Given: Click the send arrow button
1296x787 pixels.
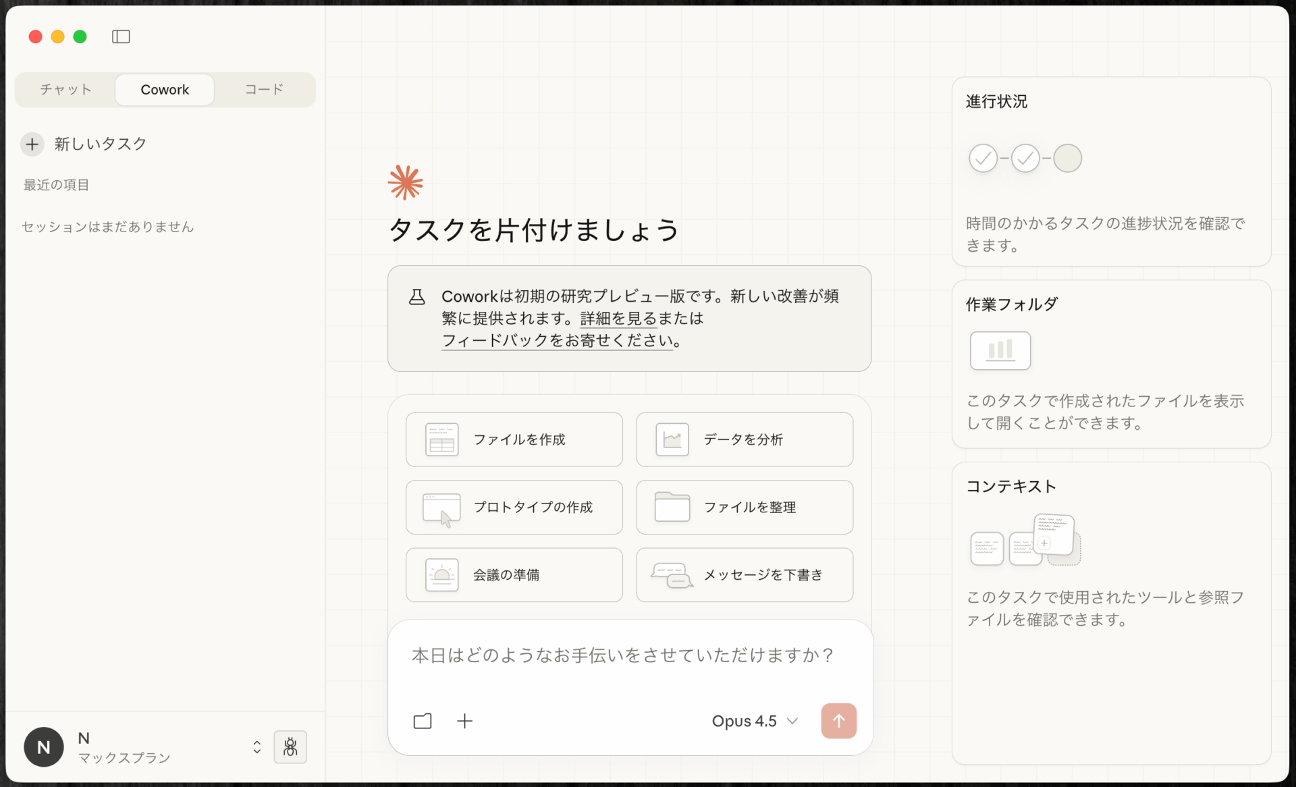Looking at the screenshot, I should (x=838, y=721).
